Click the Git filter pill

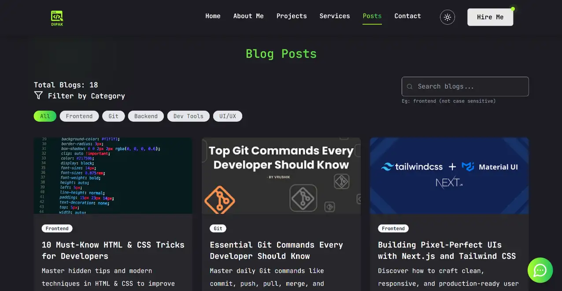pos(113,116)
